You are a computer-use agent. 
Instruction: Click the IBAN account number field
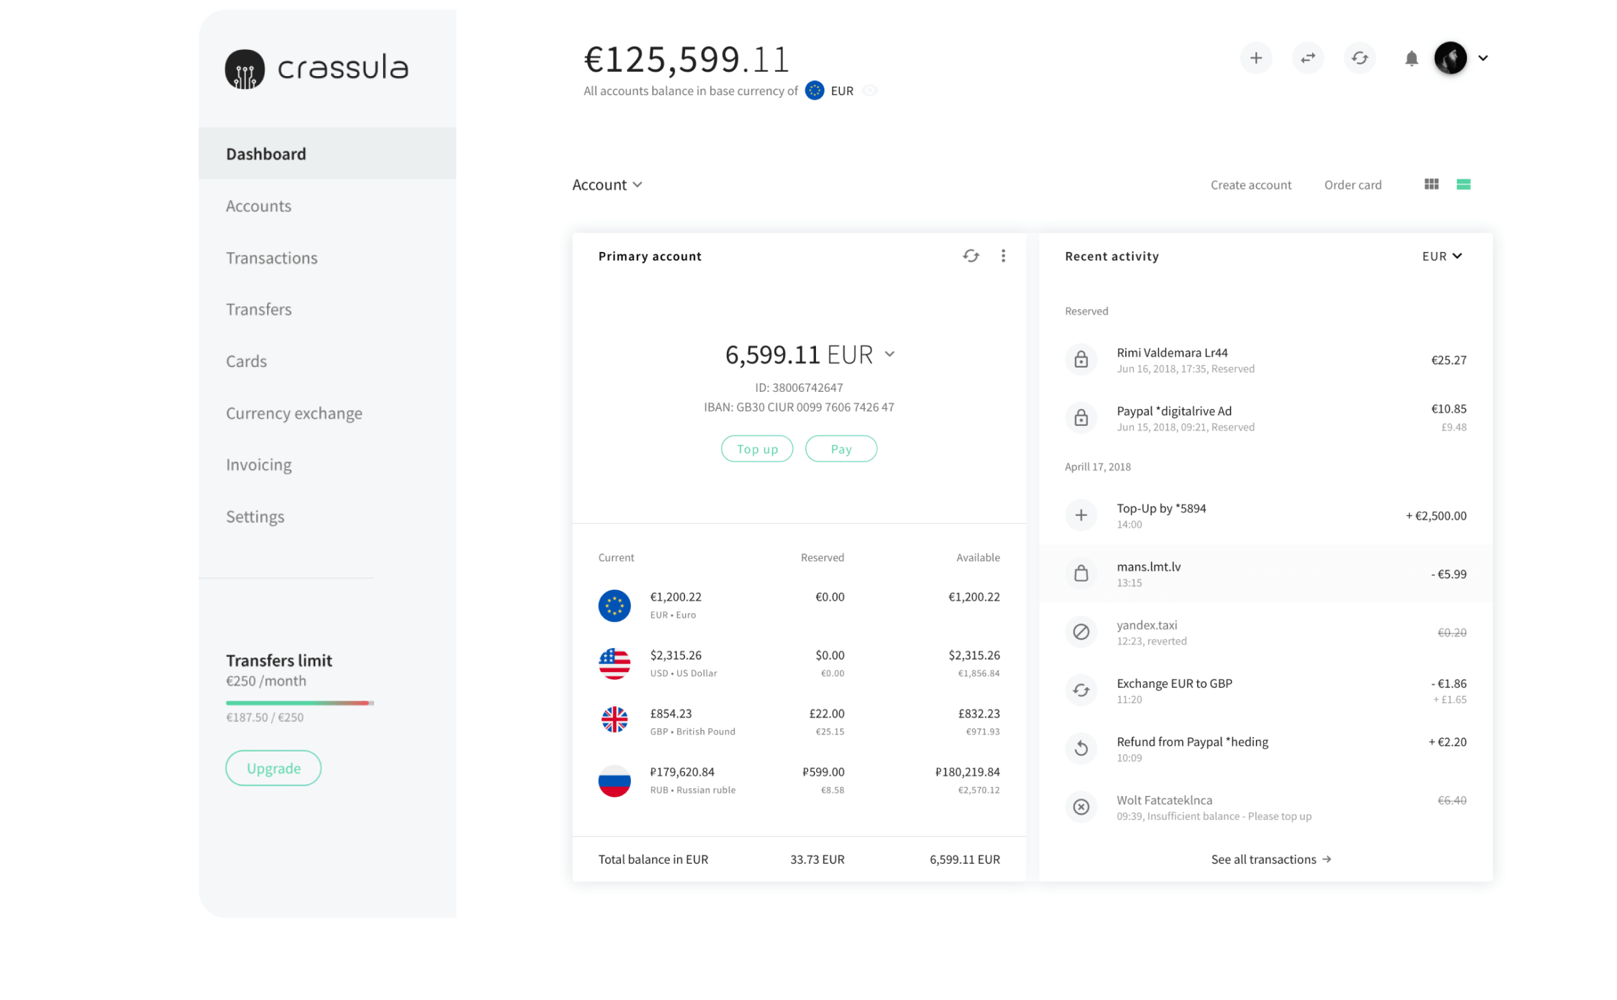798,408
